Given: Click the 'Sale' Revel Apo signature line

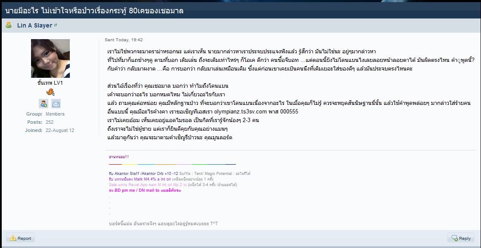Looking at the screenshot, I should 173,185.
